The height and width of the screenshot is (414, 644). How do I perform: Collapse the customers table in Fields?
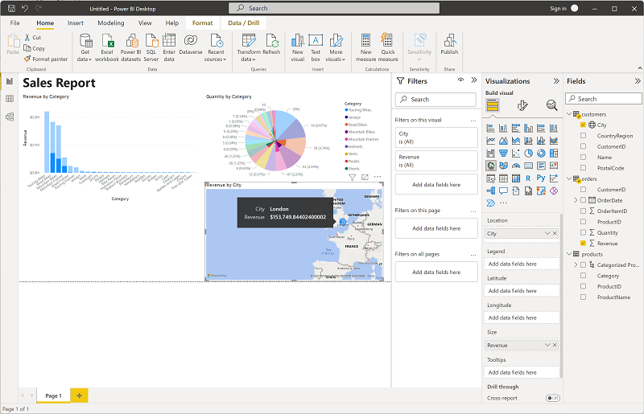(569, 114)
